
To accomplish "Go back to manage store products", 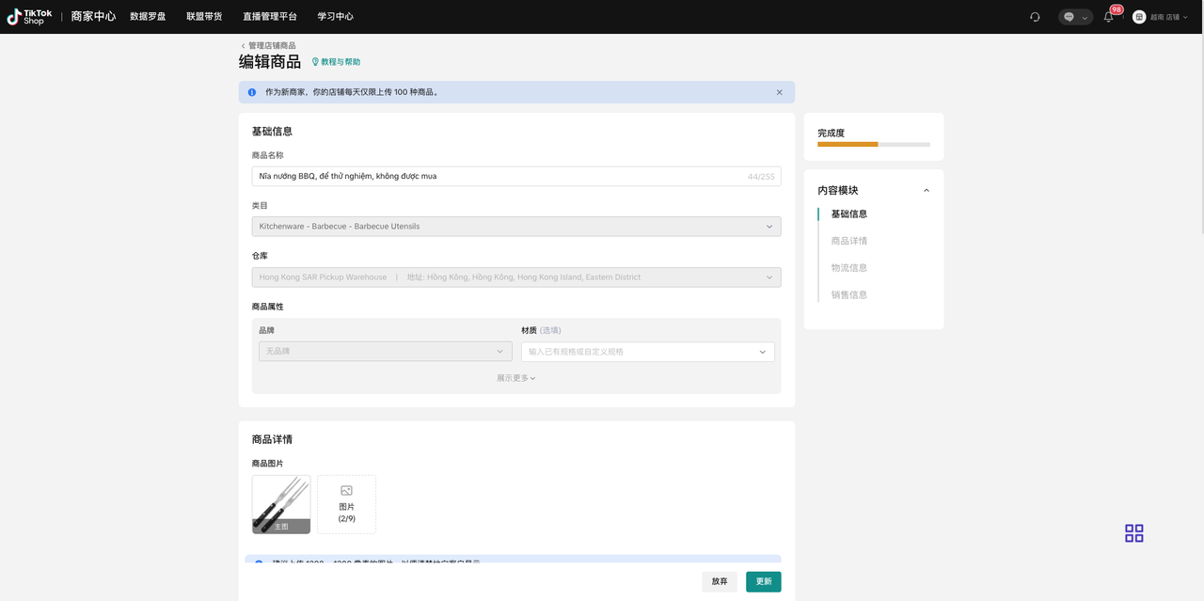I will tap(267, 45).
